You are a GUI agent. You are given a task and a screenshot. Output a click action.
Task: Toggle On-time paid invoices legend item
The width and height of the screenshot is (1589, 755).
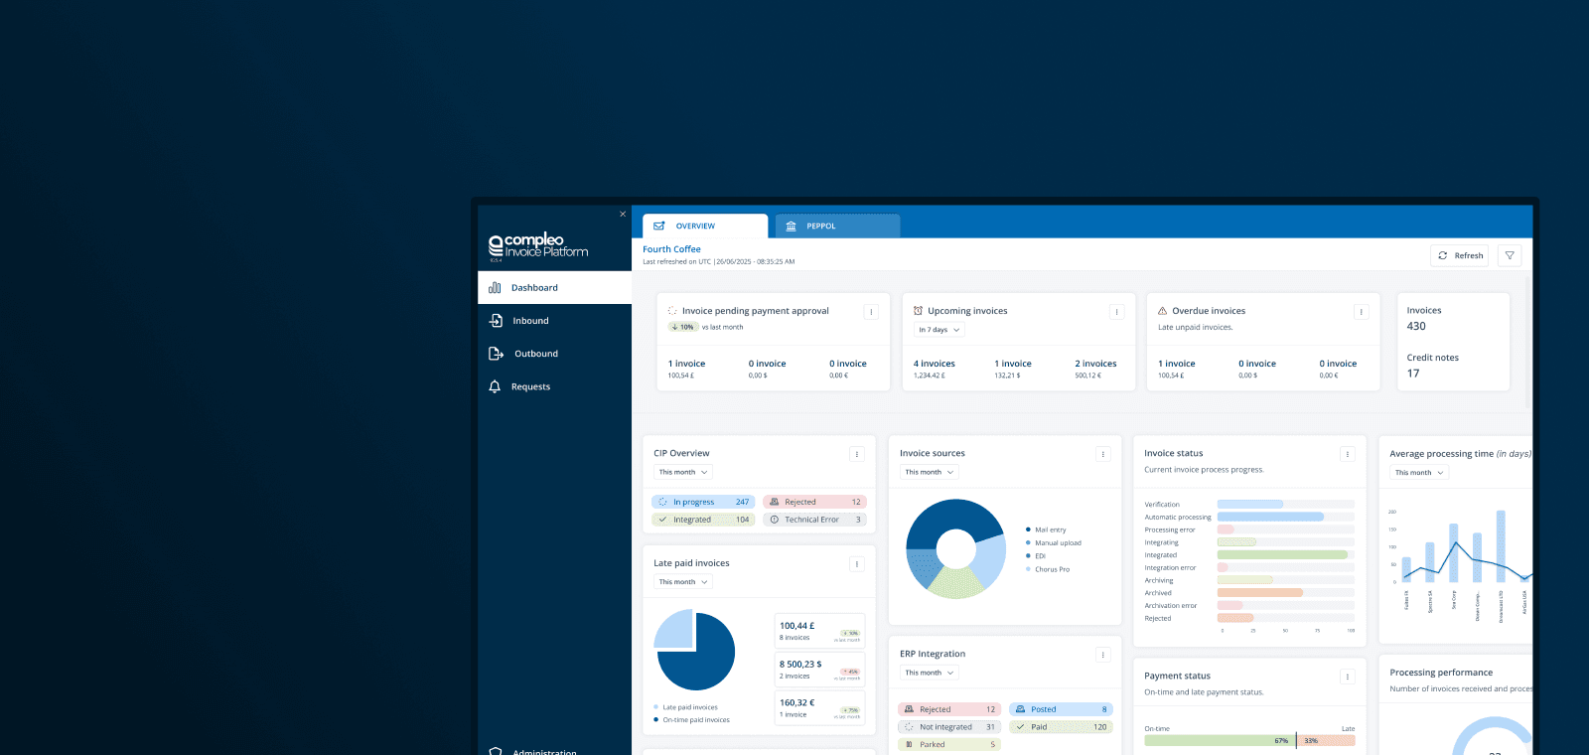pyautogui.click(x=695, y=719)
